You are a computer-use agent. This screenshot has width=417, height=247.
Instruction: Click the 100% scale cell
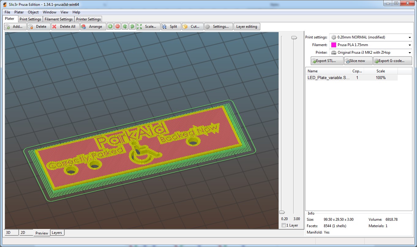pos(381,78)
